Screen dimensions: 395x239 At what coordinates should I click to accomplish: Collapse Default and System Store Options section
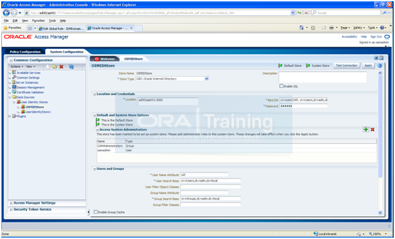click(x=95, y=115)
